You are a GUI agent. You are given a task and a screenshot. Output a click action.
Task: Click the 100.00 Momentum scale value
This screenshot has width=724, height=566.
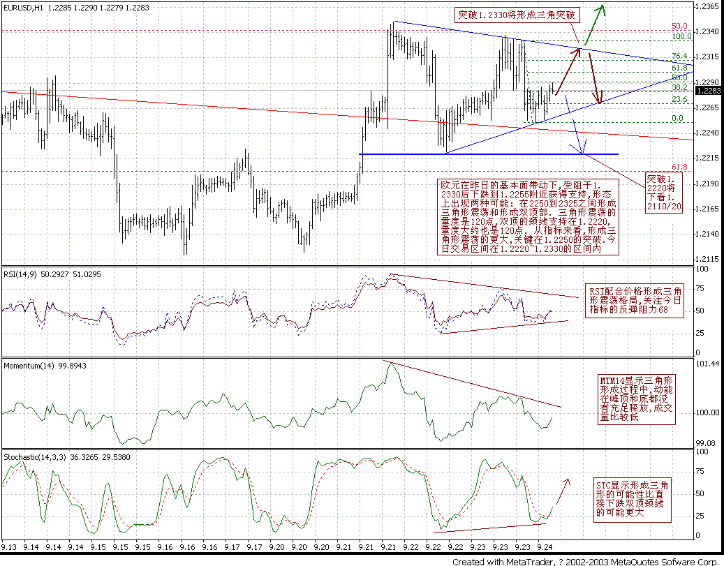pos(707,412)
